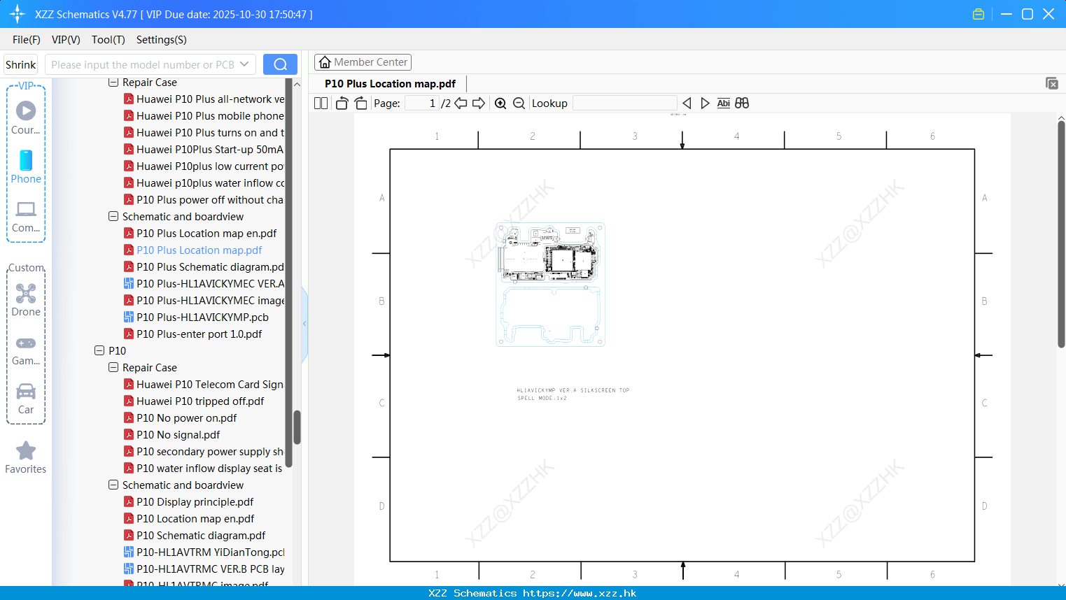Screen dimensions: 1066x600
Task: Open P10 Display principle.pdf
Action: click(x=188, y=501)
